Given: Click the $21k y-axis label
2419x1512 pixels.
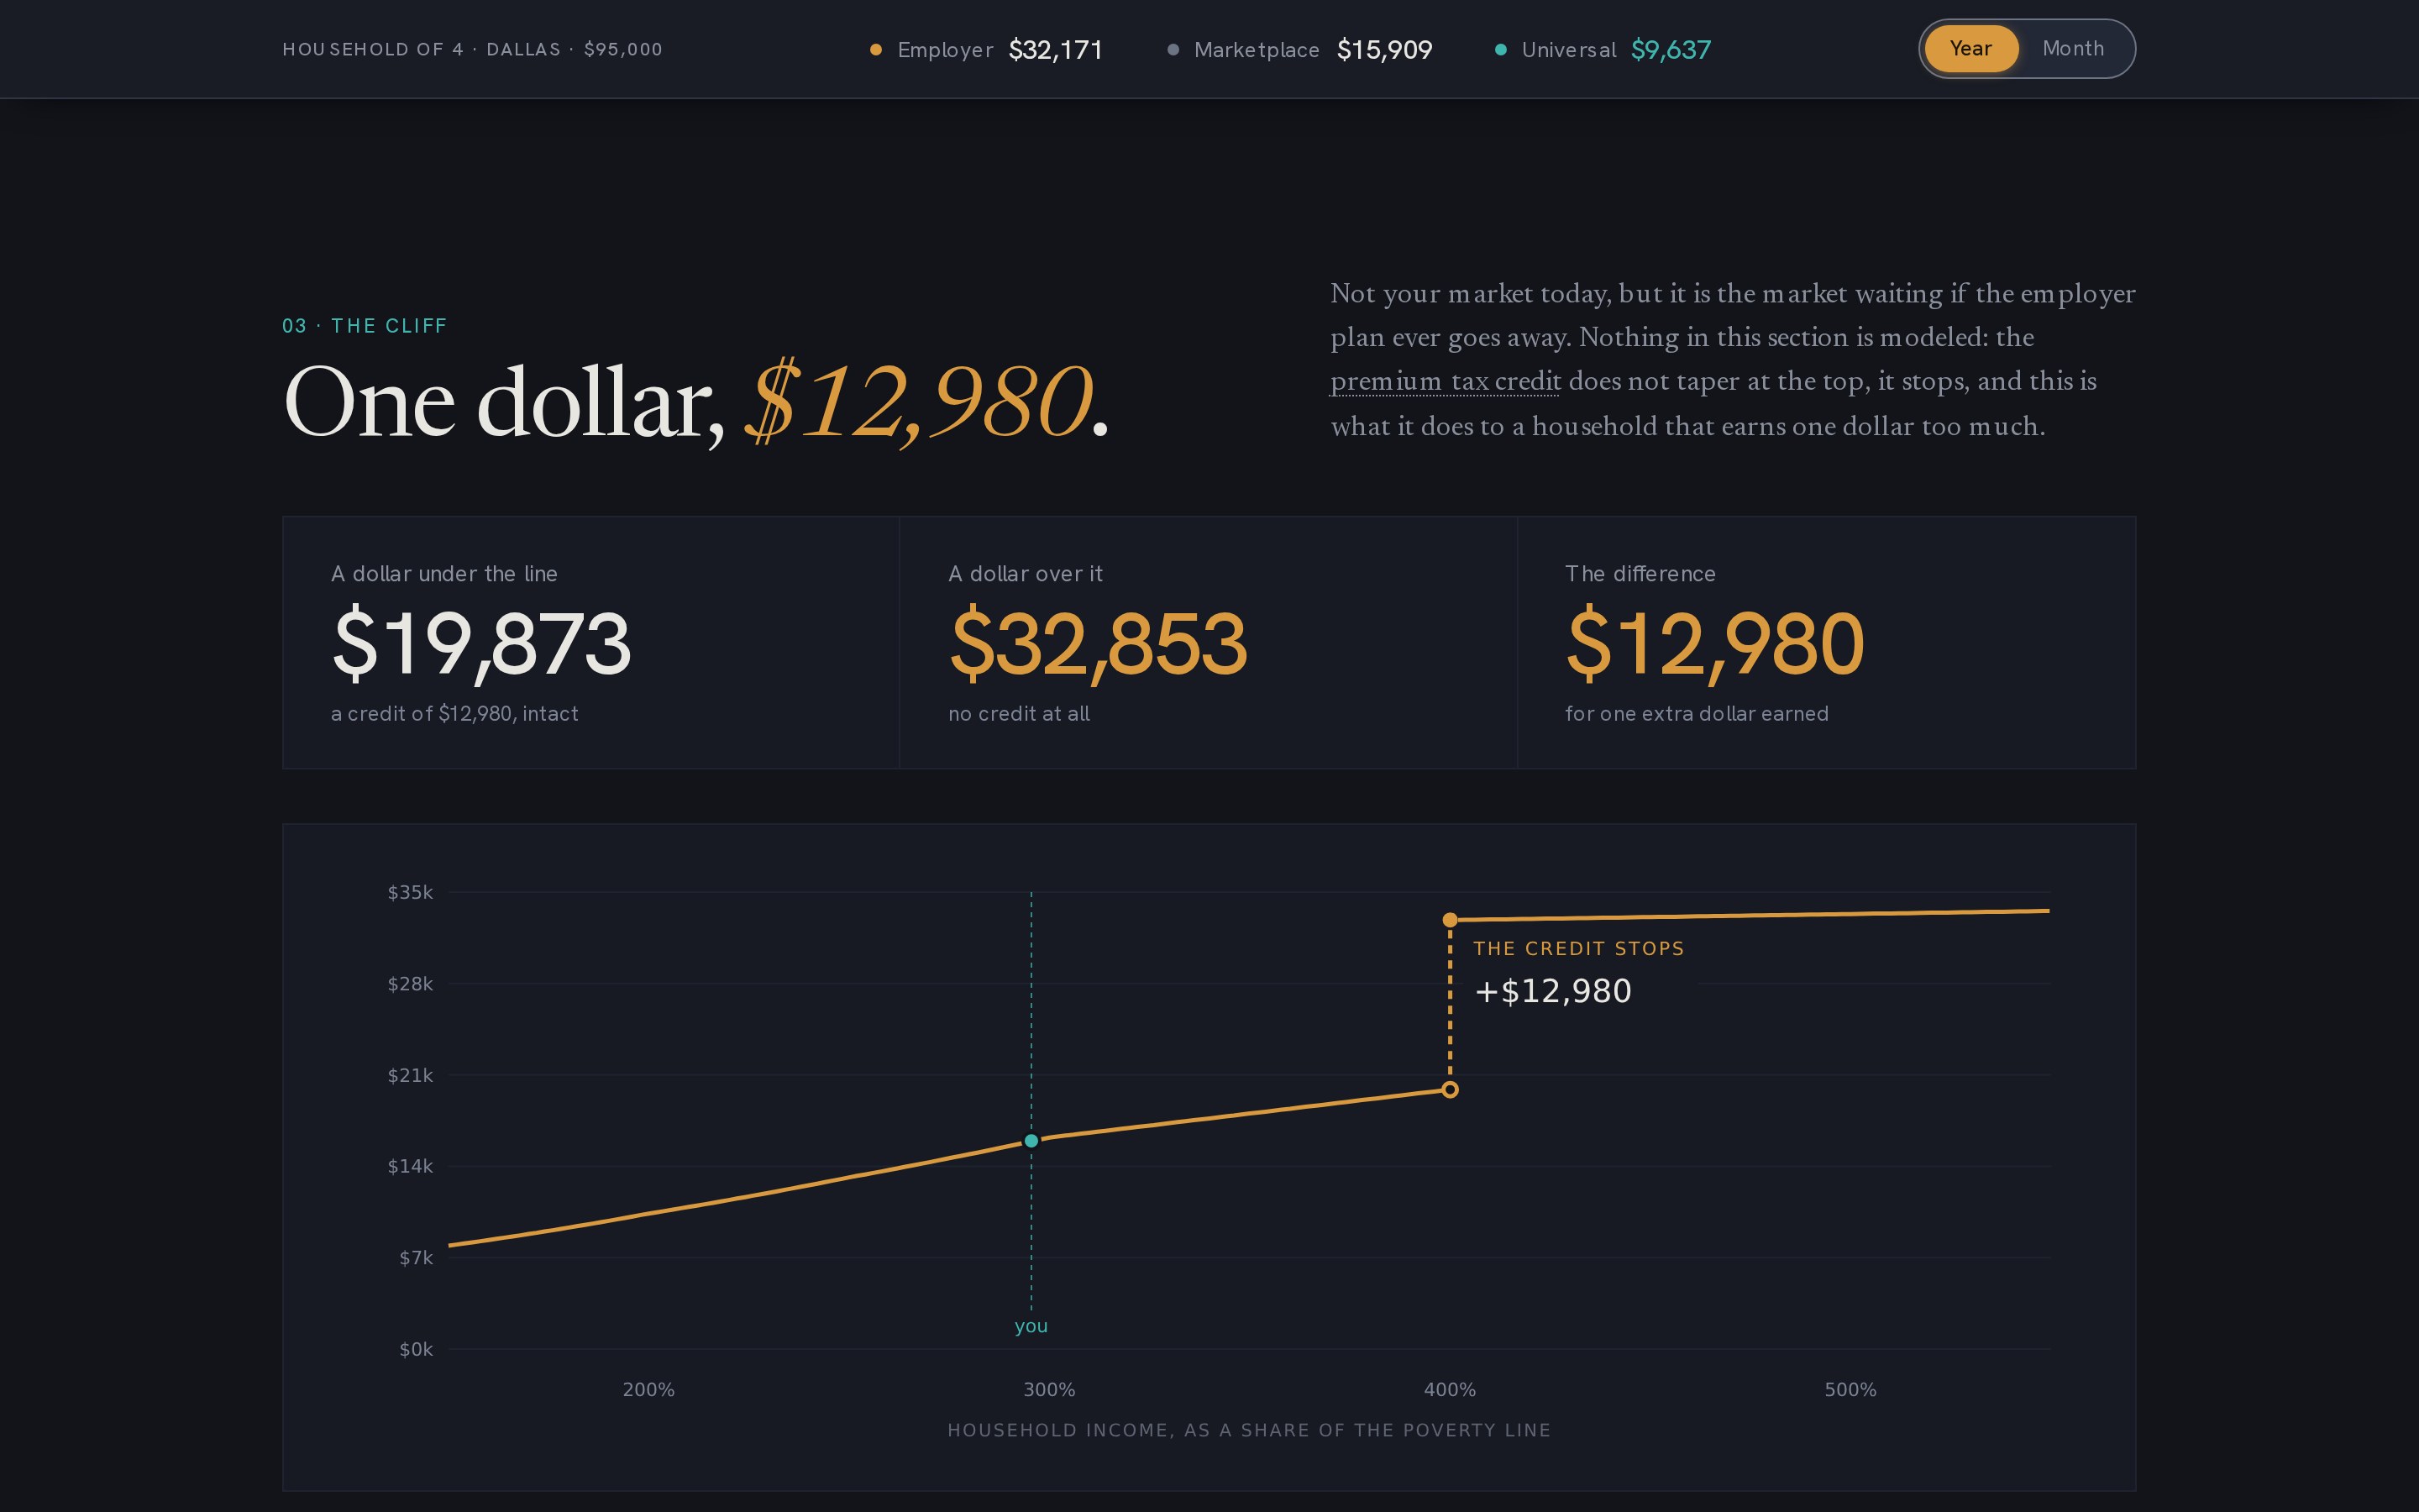Looking at the screenshot, I should (x=410, y=1075).
